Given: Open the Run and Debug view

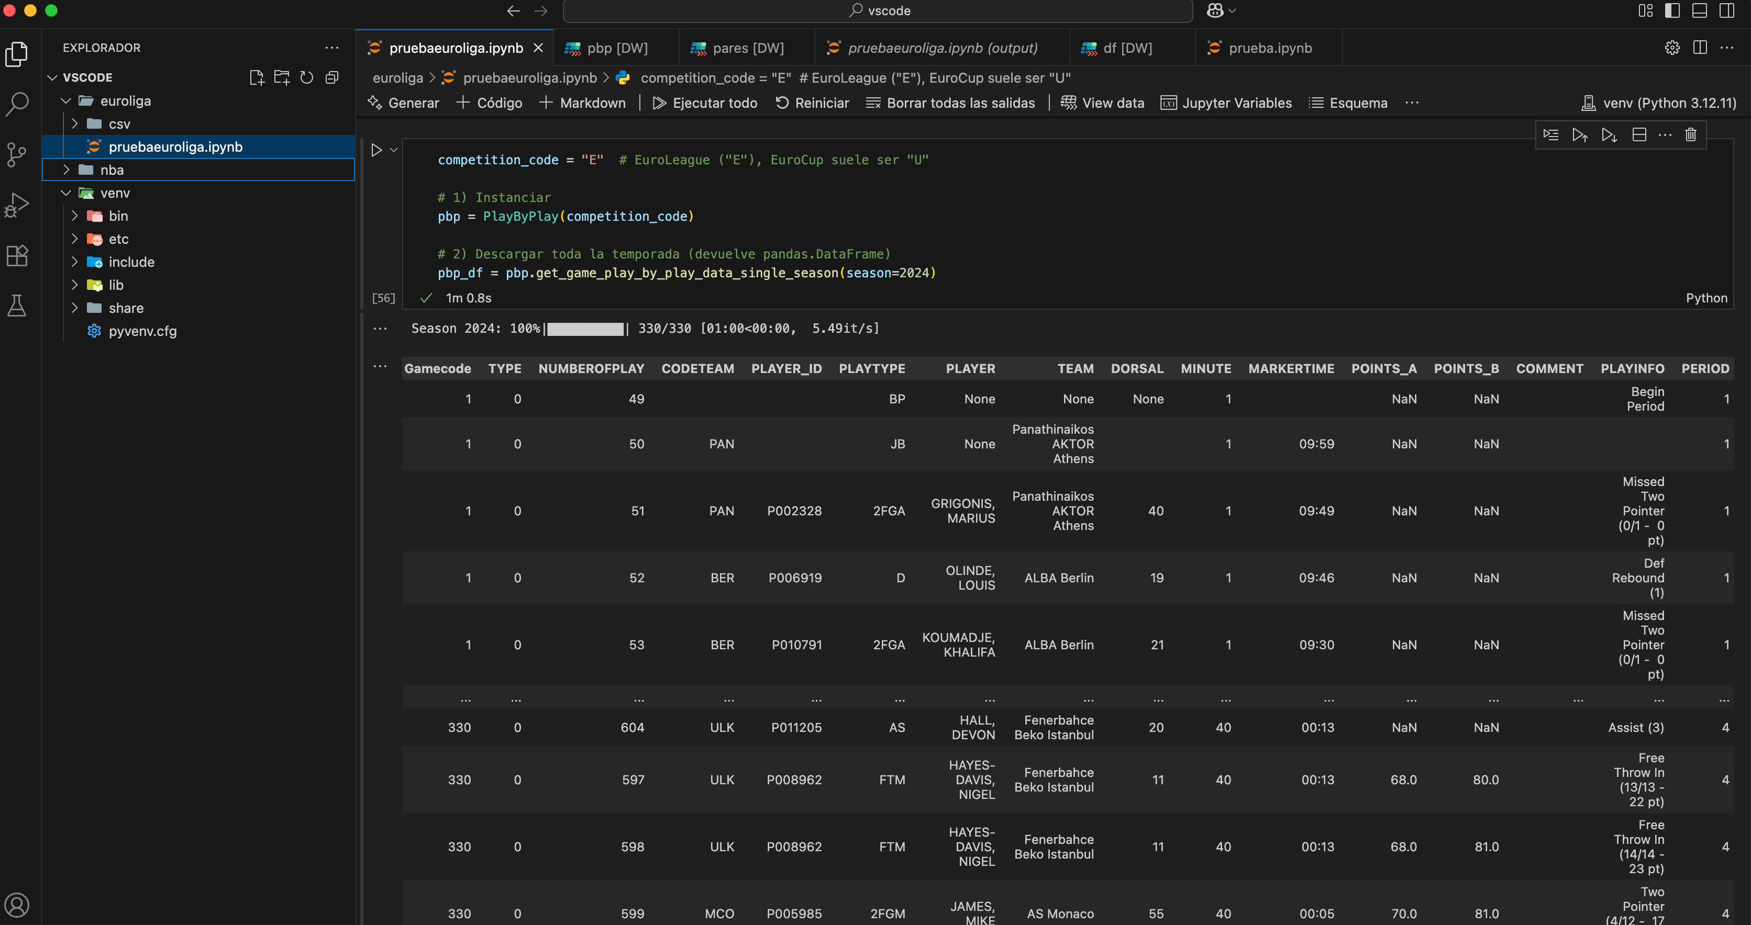Looking at the screenshot, I should tap(17, 205).
